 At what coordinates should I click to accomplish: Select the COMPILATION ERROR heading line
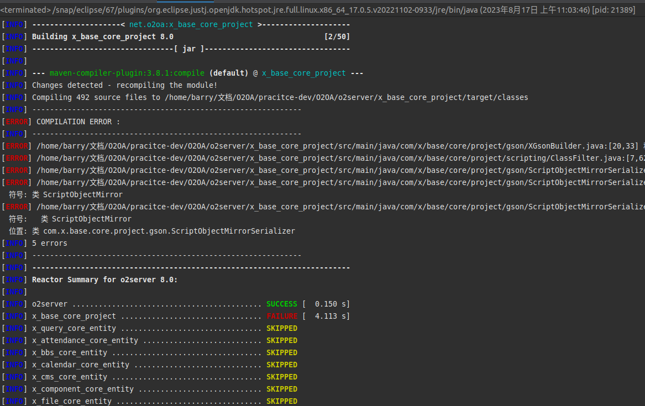78,122
